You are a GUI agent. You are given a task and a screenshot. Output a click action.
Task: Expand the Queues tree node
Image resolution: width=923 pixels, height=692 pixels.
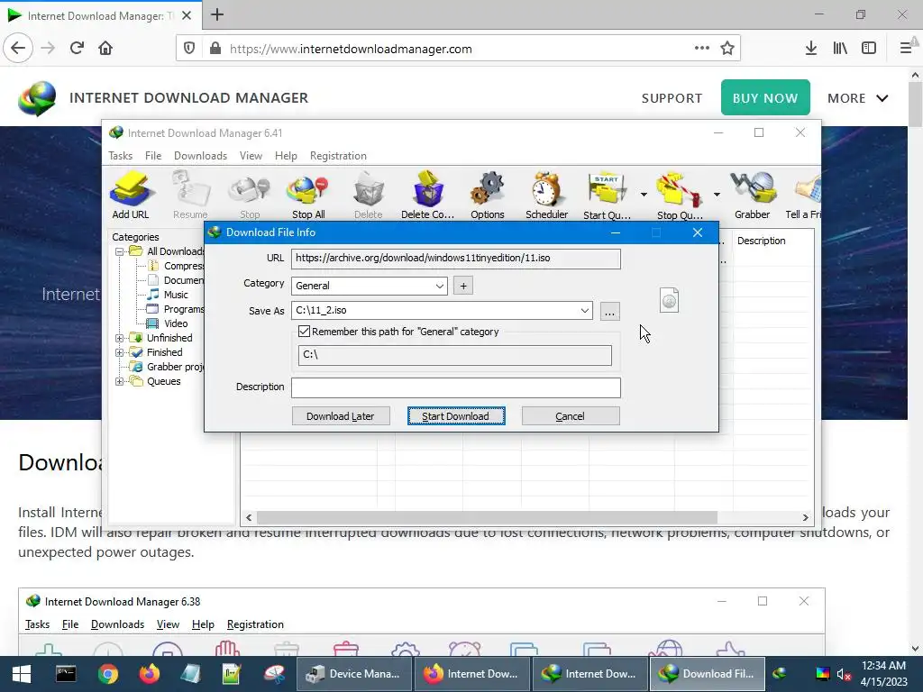[120, 381]
